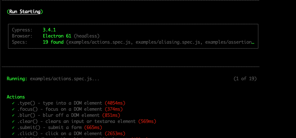Click the checkmark beside the .submit() test
296x138 pixels.
13,127
